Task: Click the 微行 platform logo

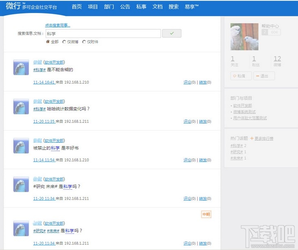Action: coord(31,6)
